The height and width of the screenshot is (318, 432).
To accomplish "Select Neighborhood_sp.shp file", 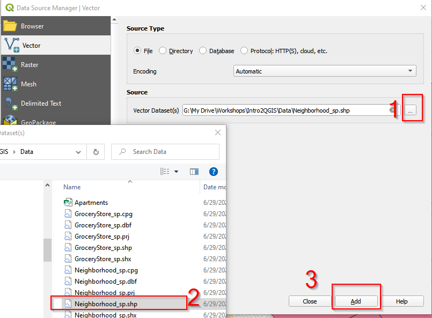I will (x=106, y=304).
